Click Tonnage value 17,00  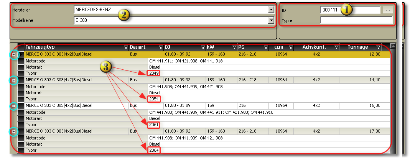click(x=375, y=131)
